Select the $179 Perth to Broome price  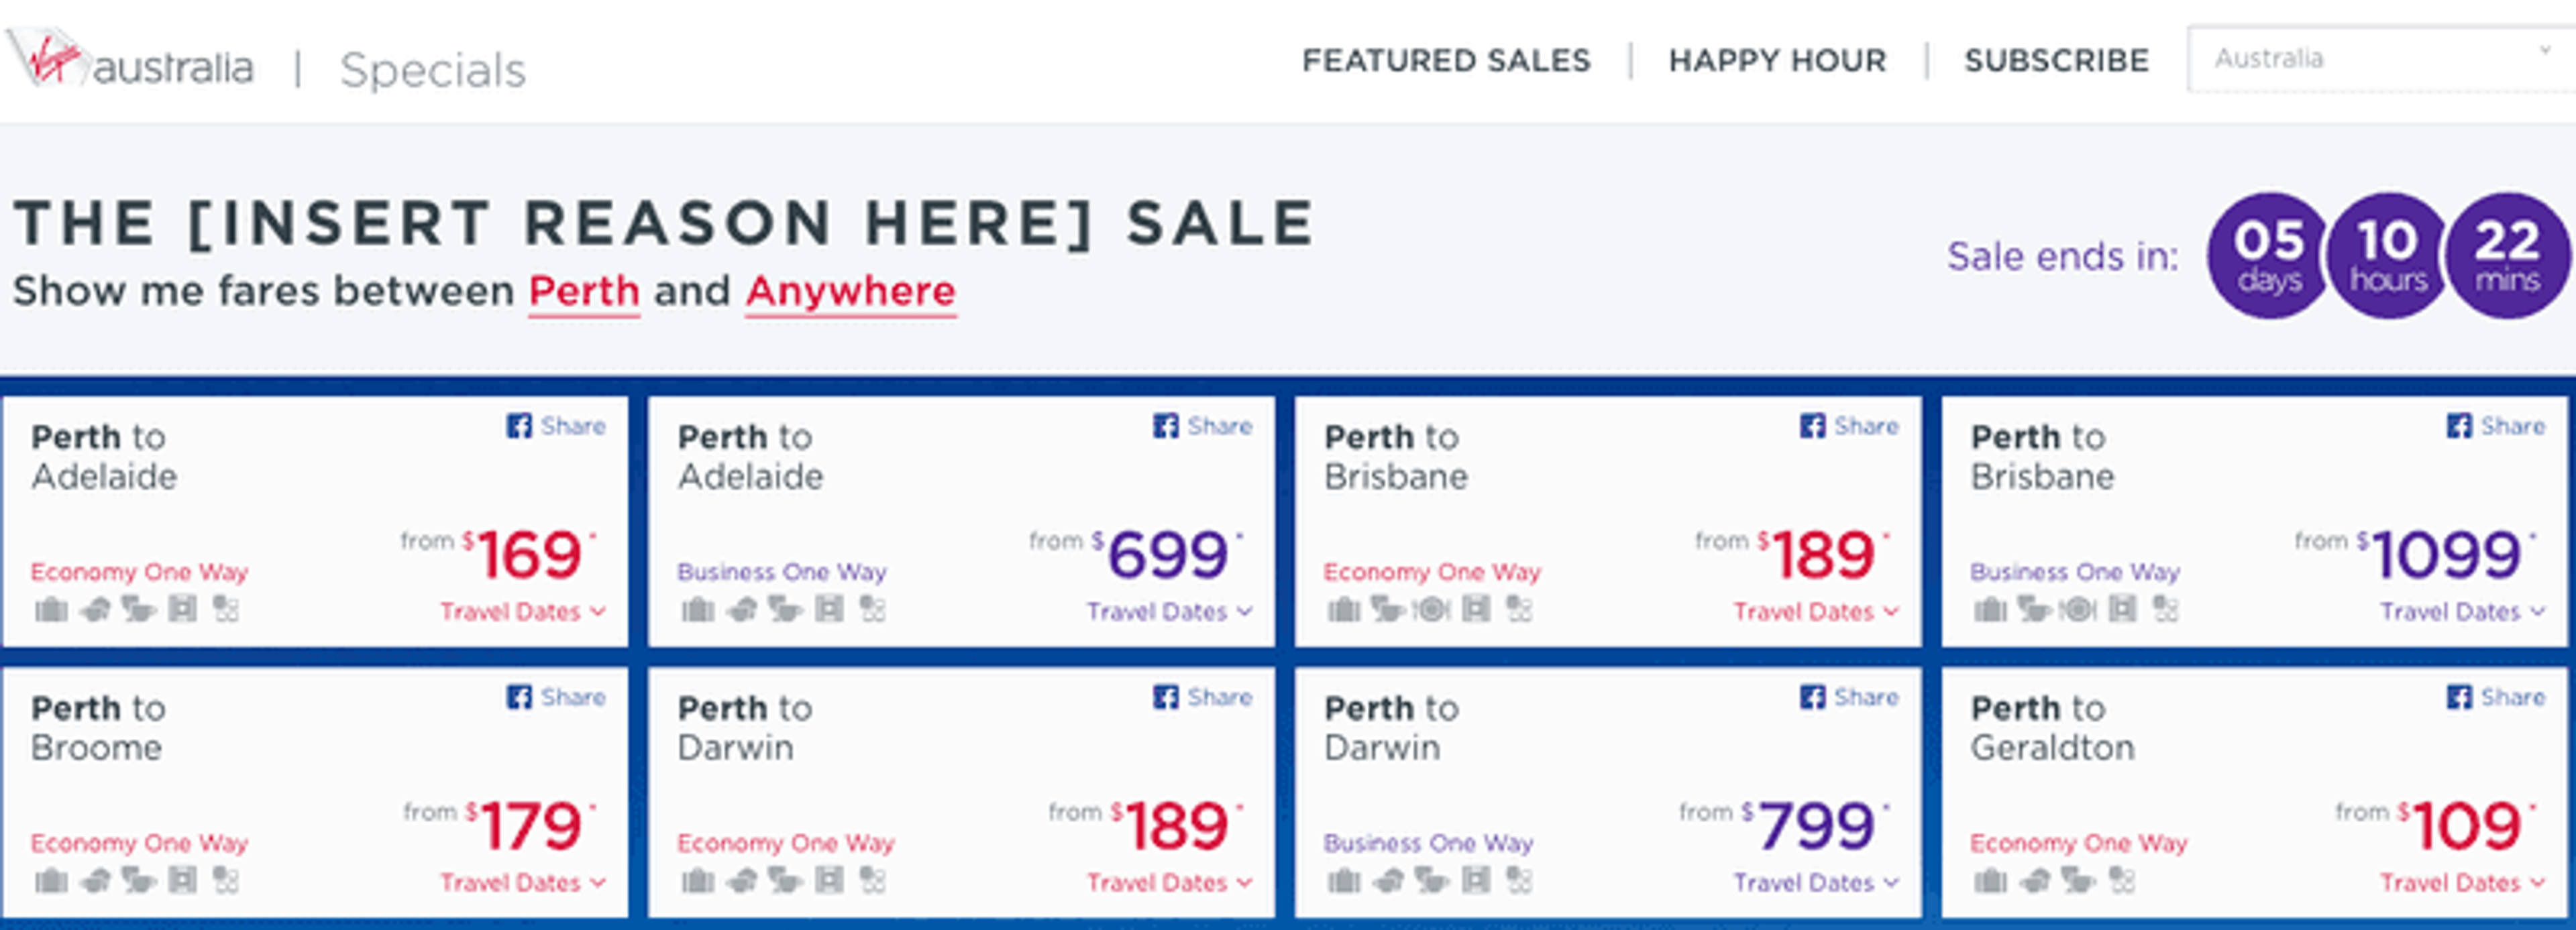click(x=530, y=827)
